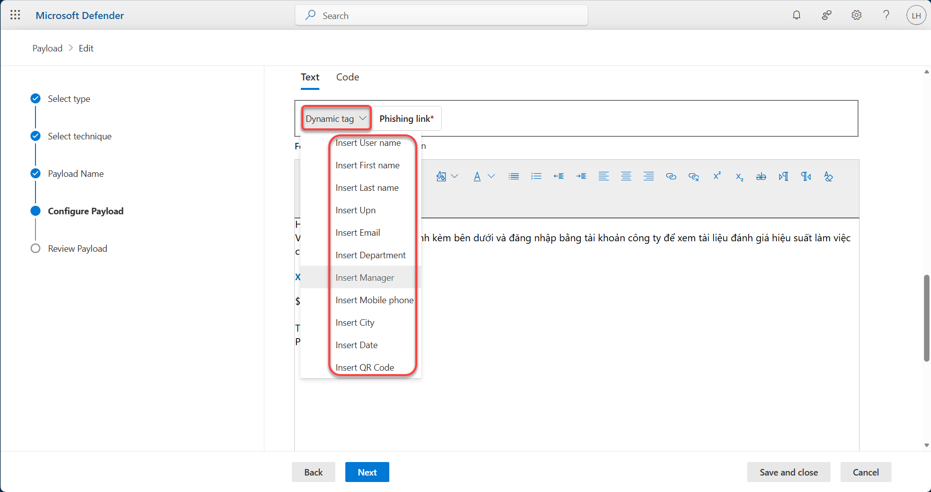
Task: Go to the Review Payload step
Action: 77,249
